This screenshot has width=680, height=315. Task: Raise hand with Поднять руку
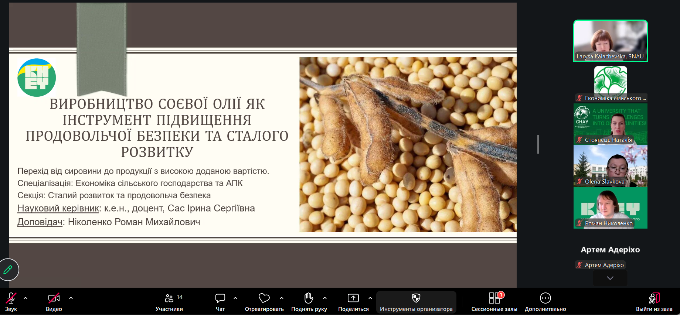(x=309, y=301)
